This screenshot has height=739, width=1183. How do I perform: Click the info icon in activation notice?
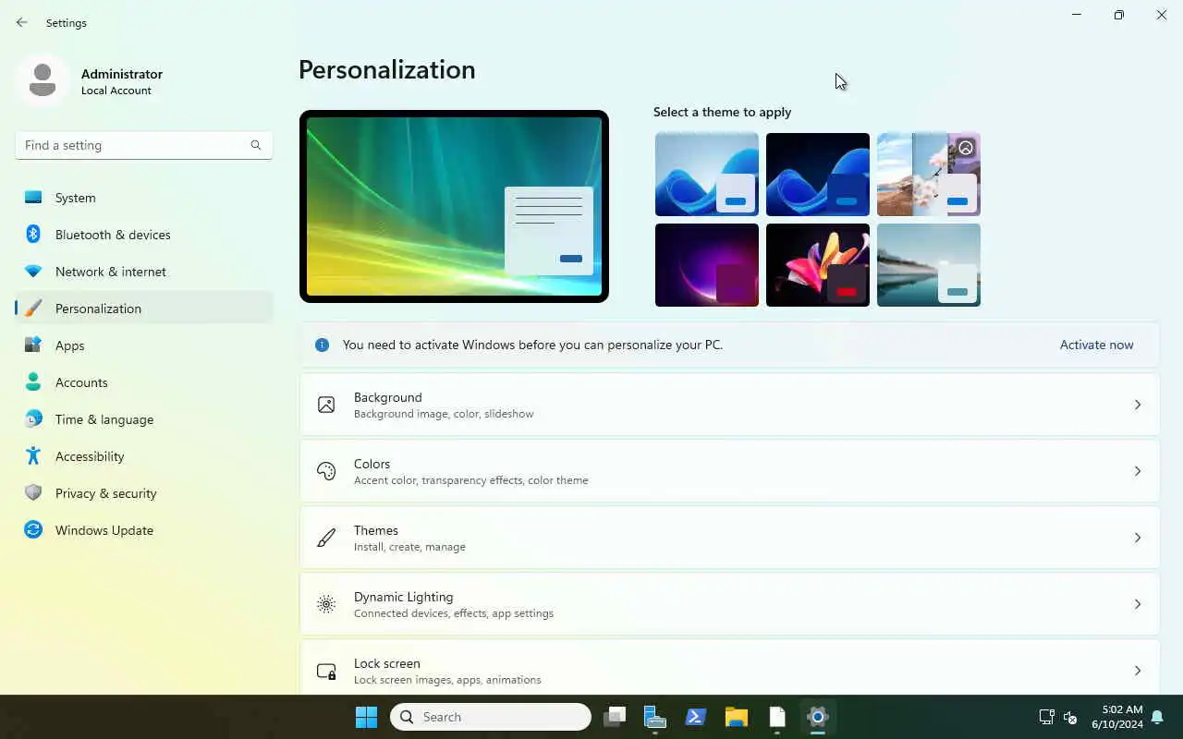322,345
